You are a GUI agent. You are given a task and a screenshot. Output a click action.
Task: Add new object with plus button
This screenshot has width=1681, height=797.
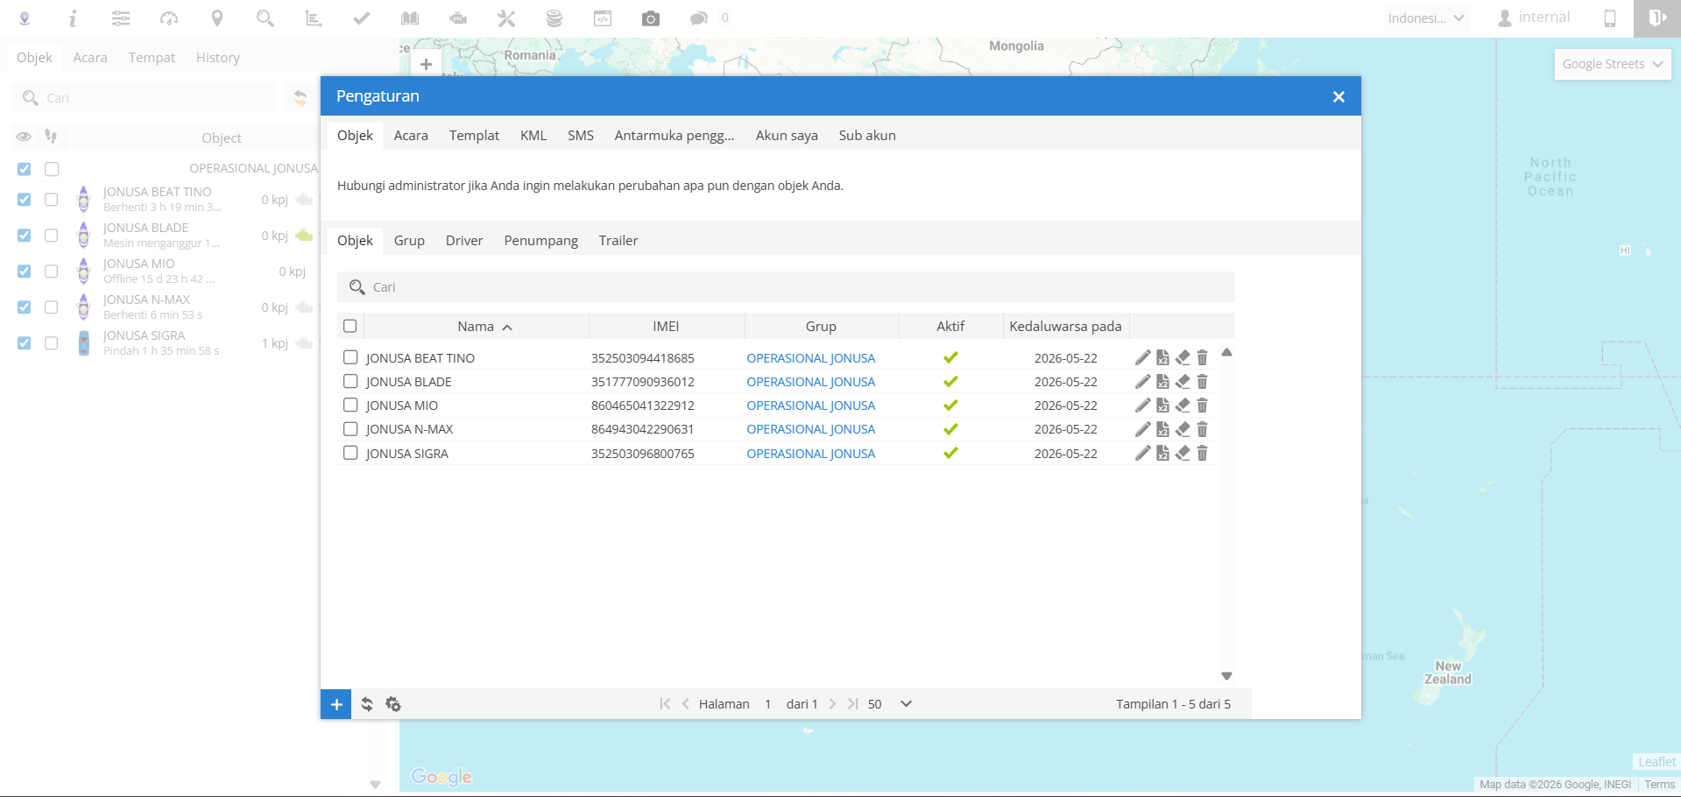pyautogui.click(x=336, y=704)
